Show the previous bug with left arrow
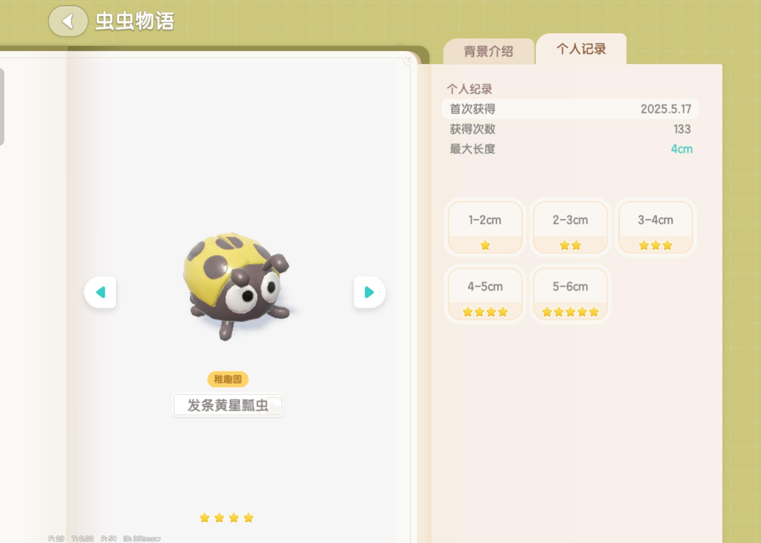 (100, 292)
